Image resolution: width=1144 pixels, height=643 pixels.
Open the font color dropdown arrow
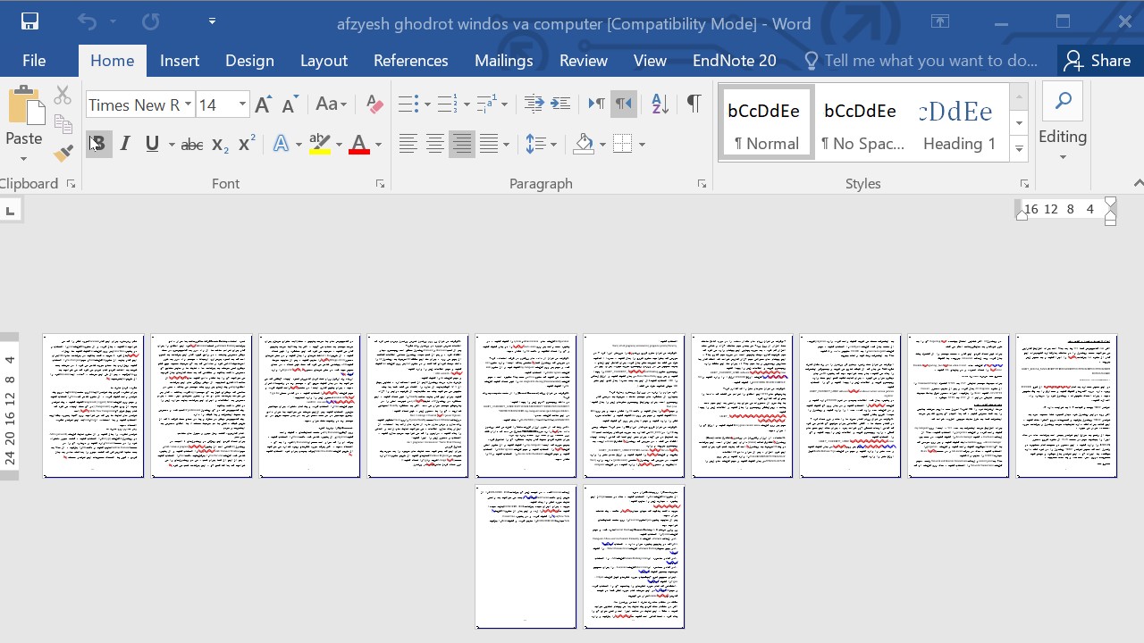pos(378,144)
